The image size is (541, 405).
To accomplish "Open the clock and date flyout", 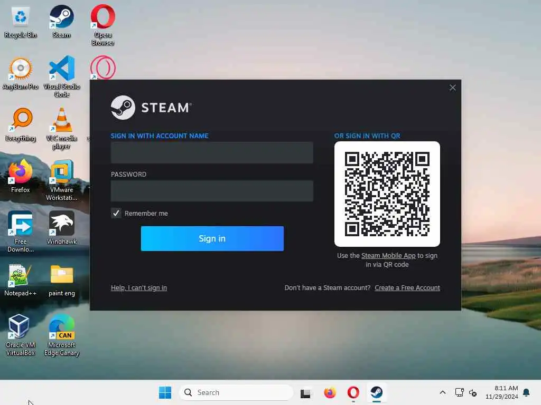I will click(x=502, y=392).
